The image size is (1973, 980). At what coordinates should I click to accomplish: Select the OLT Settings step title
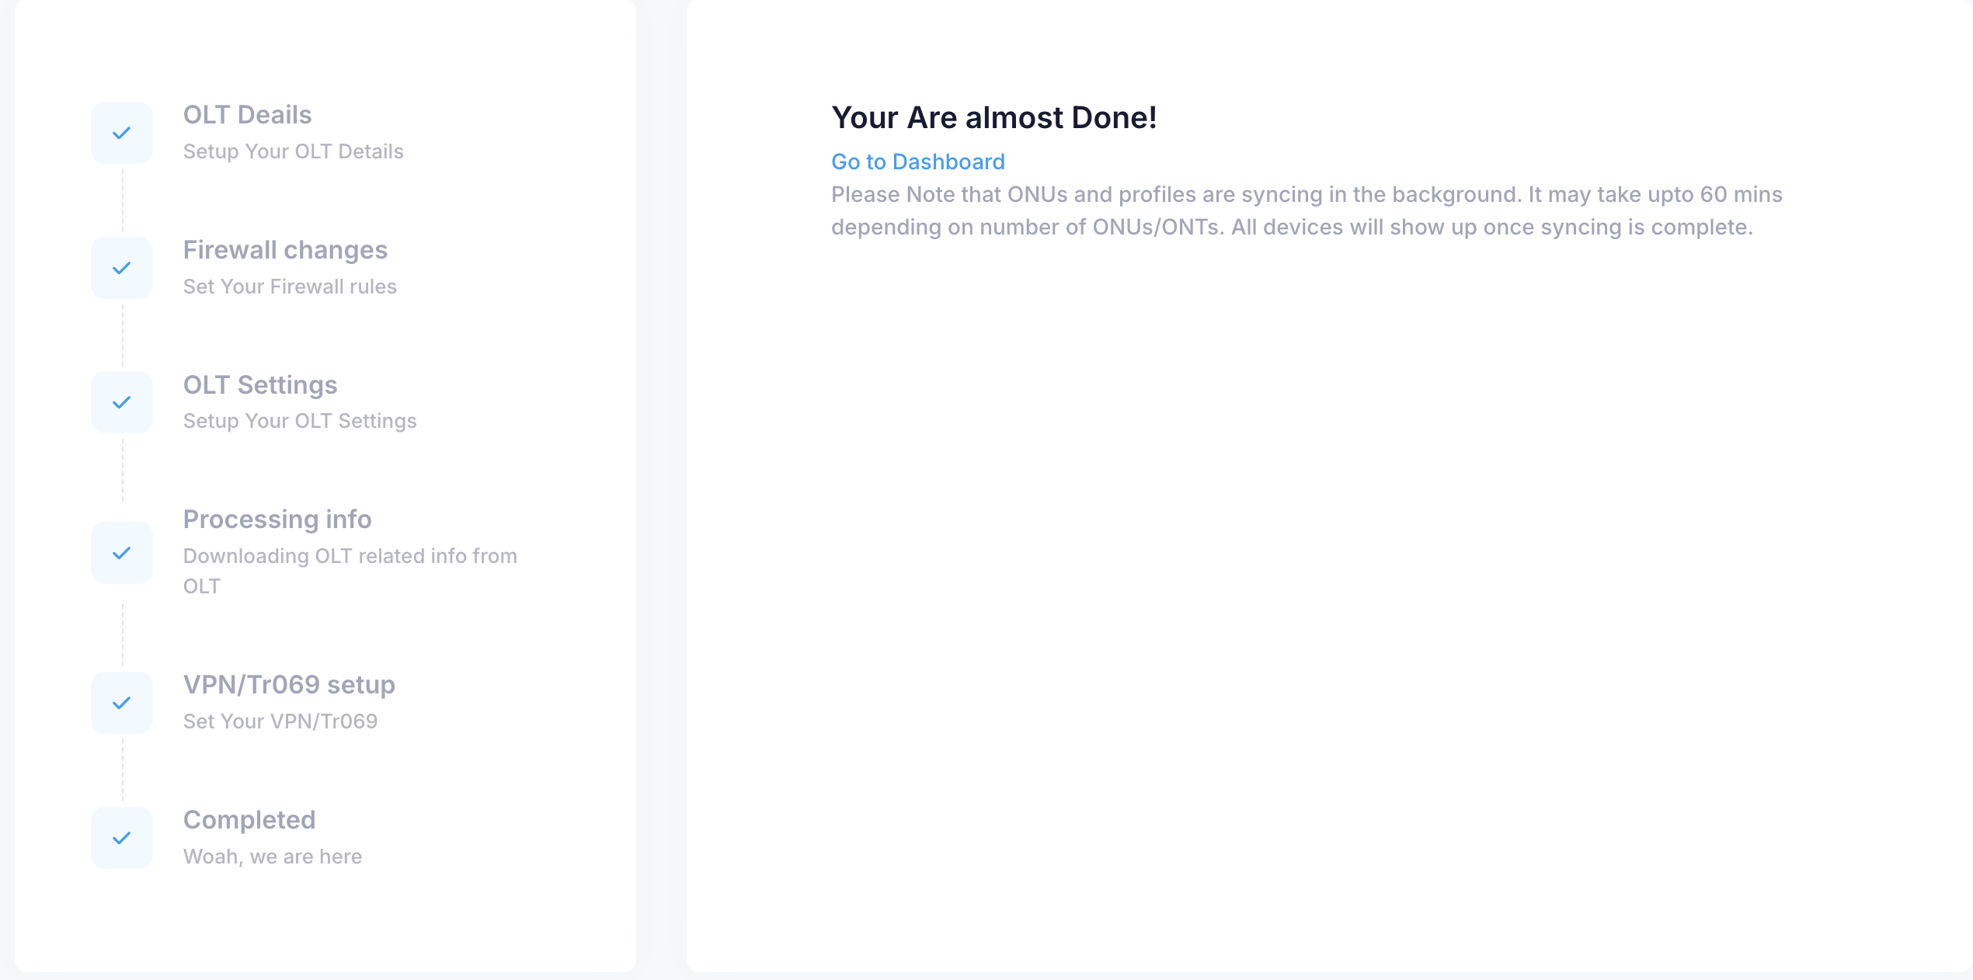coord(260,385)
